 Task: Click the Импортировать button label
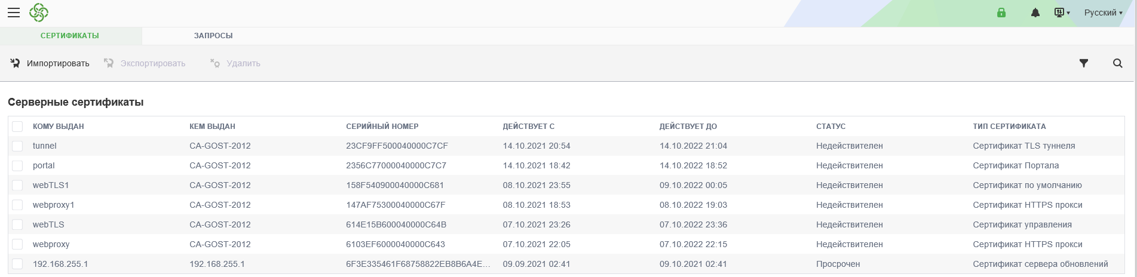pos(58,63)
